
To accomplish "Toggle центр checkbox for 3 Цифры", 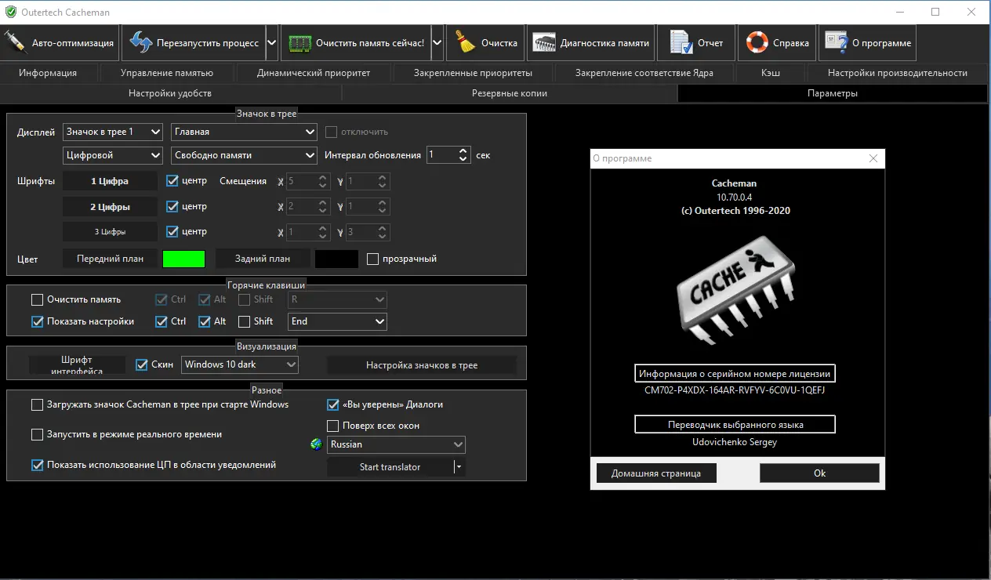I will pos(172,232).
